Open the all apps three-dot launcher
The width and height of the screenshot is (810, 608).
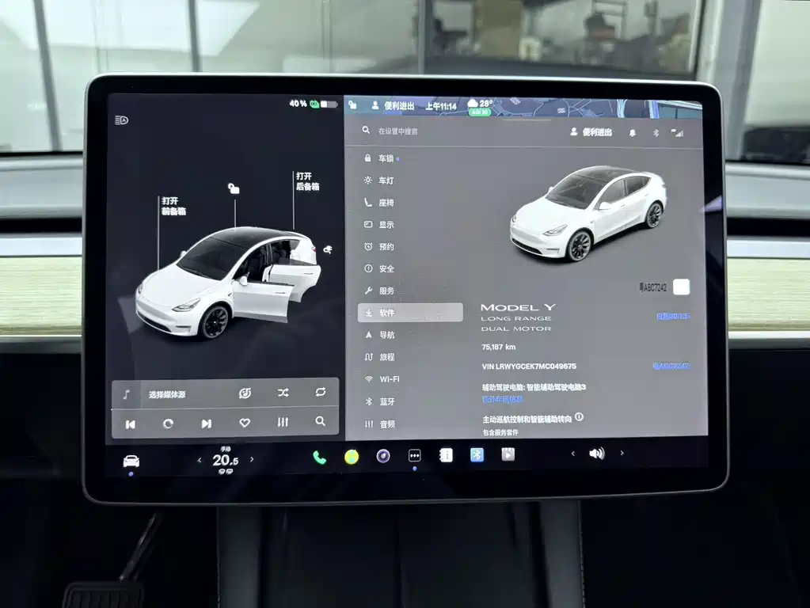(x=414, y=456)
